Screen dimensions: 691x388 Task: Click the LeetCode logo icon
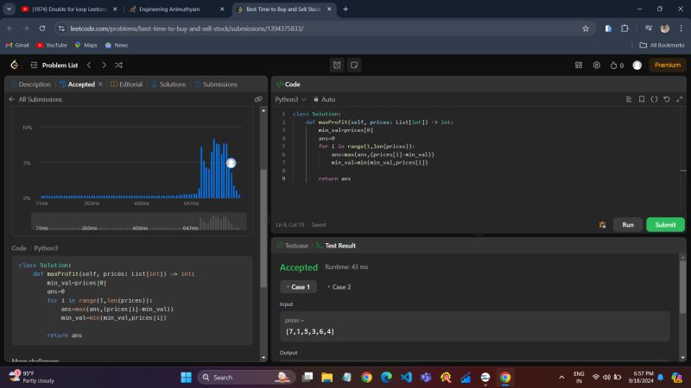pos(14,65)
